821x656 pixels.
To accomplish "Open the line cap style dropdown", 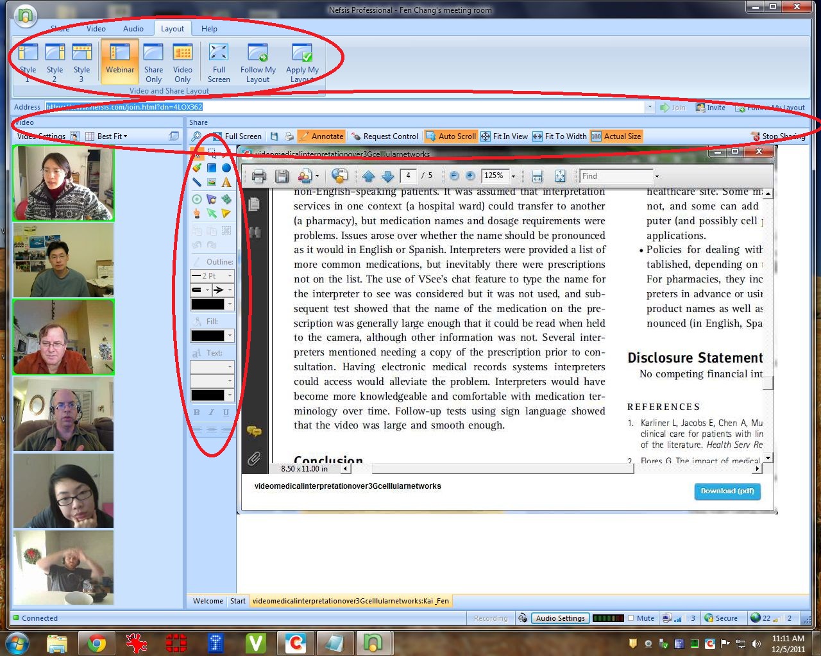I will point(207,290).
